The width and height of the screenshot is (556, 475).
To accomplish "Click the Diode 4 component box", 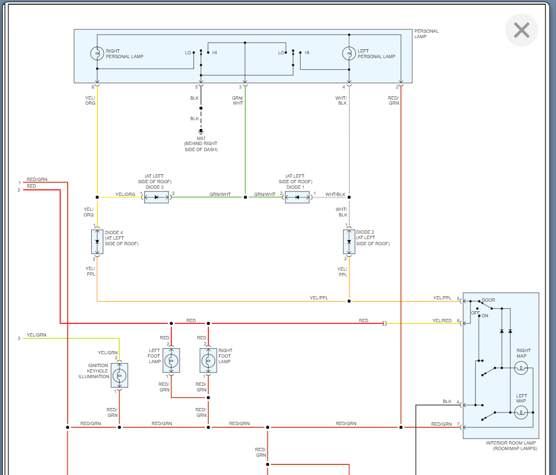I will (x=97, y=241).
